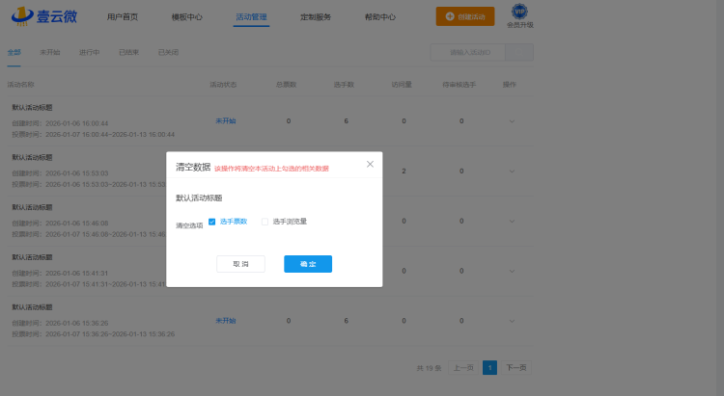Click the VIP 会员升级 badge icon

[519, 12]
